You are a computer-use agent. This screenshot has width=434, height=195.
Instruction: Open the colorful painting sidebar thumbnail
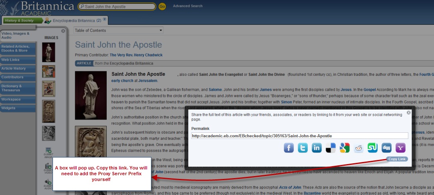(48, 71)
